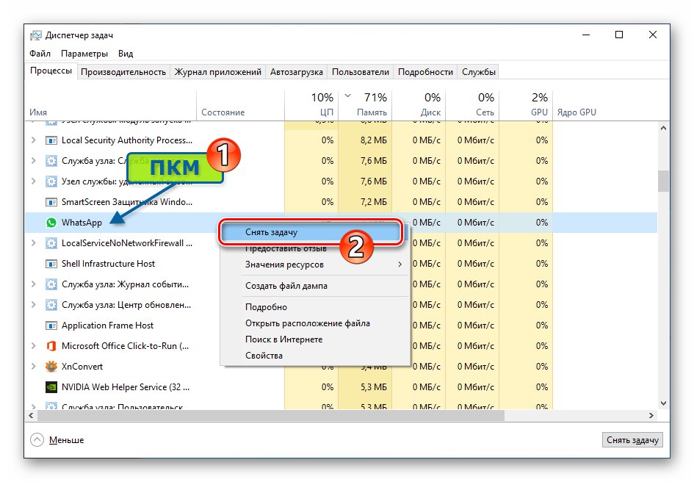The height and width of the screenshot is (482, 694).
Task: Click horizontal scrollbar left arrow
Action: (31, 416)
